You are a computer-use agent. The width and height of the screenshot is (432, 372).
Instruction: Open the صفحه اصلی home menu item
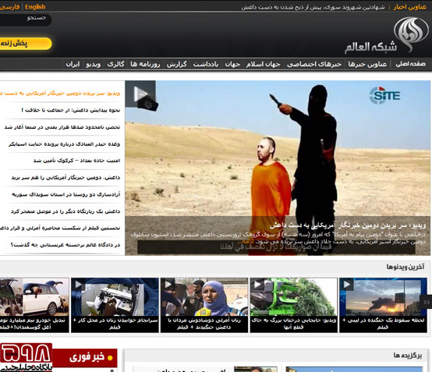coord(410,64)
